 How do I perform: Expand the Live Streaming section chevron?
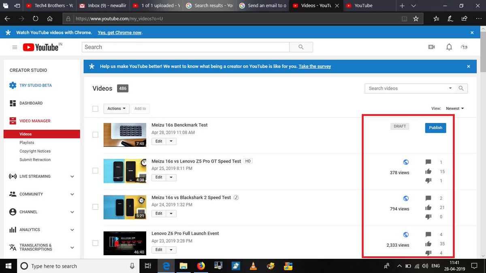pyautogui.click(x=72, y=176)
